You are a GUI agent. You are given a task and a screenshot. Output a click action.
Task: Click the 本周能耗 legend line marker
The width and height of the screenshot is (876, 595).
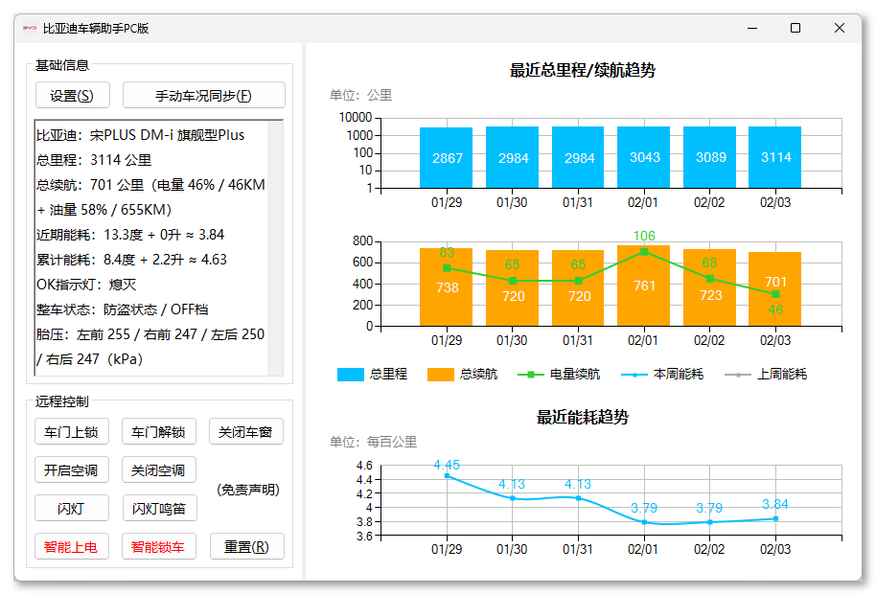[634, 375]
